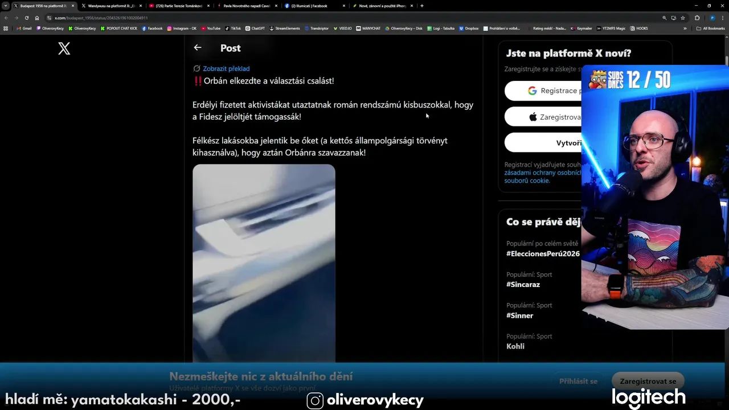The image size is (729, 410).
Task: Open the HOOKS bookmark
Action: tap(639, 28)
